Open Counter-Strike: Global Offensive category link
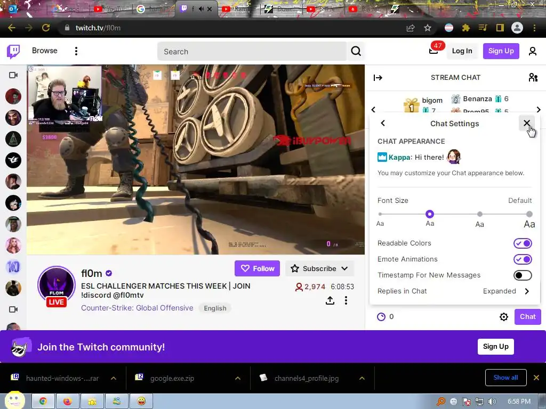 pyautogui.click(x=137, y=308)
